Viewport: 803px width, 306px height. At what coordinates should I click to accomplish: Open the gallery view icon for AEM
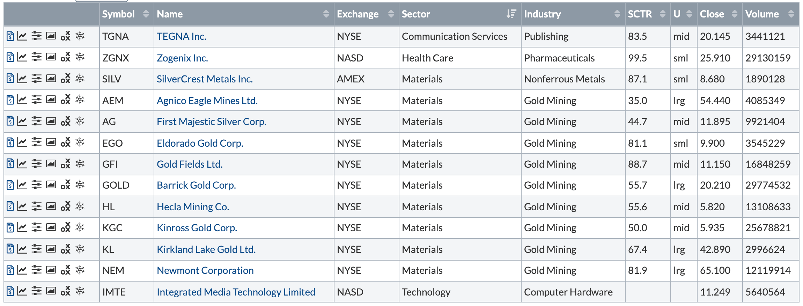(x=51, y=100)
